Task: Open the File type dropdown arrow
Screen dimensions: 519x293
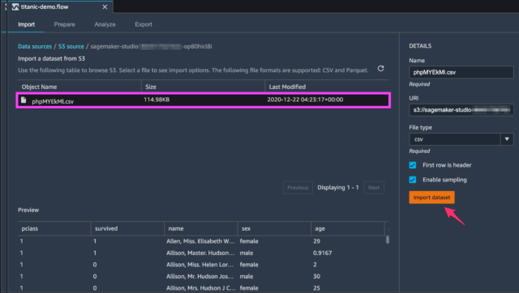Action: coord(507,139)
